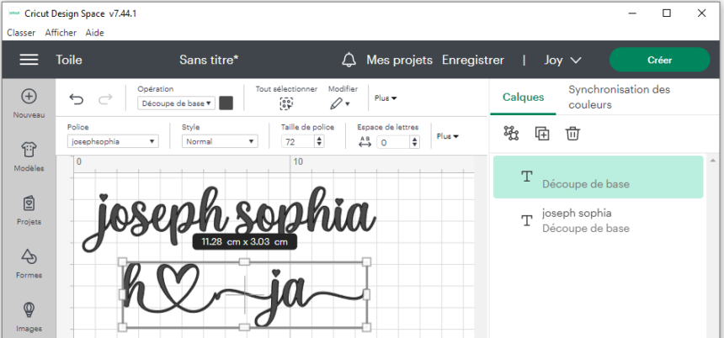The width and height of the screenshot is (724, 338).
Task: Click Tout sélectionner icon
Action: tap(286, 103)
